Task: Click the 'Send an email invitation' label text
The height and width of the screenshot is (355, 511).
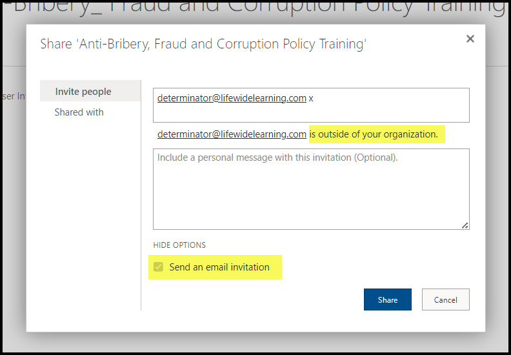Action: [x=219, y=267]
